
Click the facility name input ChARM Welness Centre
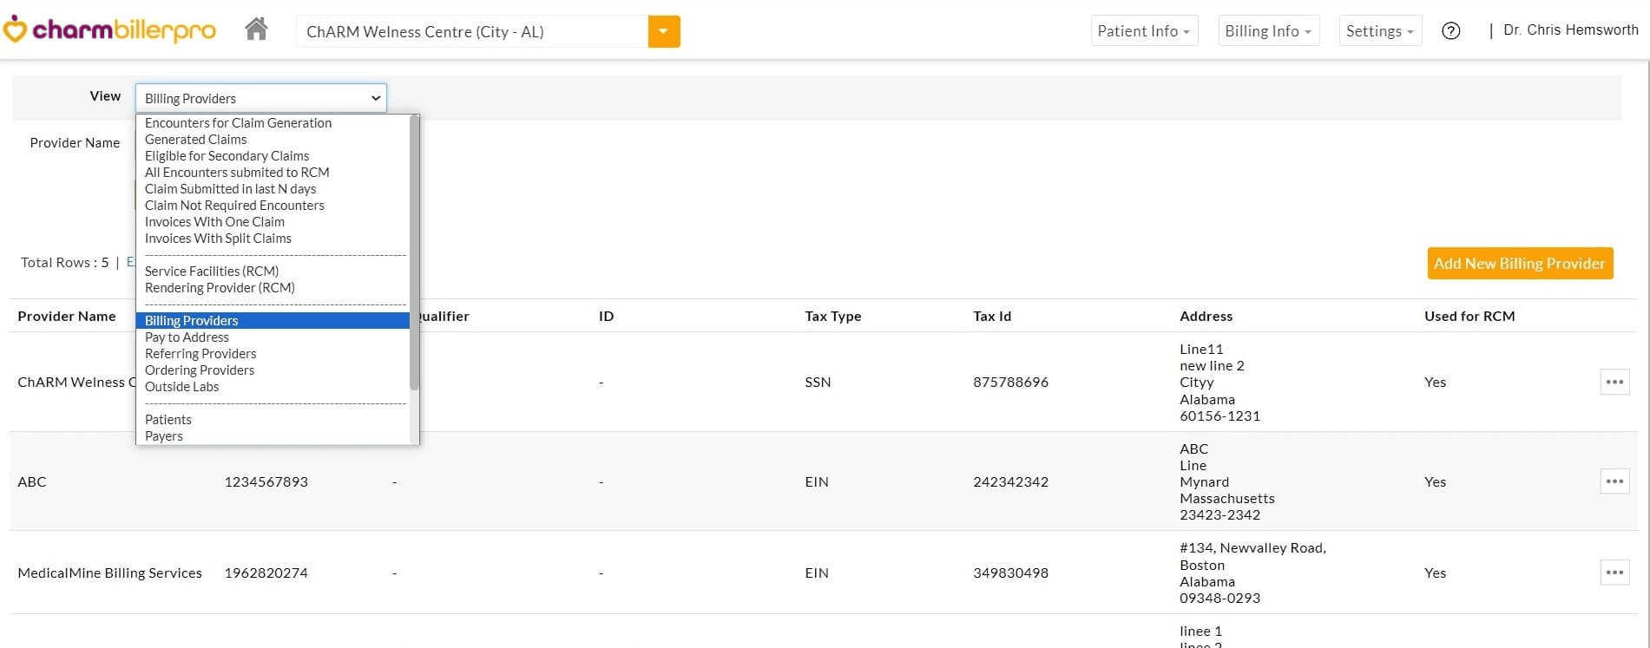(x=472, y=32)
